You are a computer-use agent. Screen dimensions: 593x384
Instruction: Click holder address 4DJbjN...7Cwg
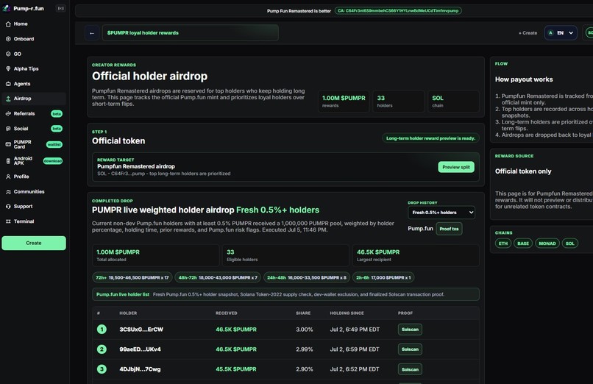pyautogui.click(x=140, y=369)
